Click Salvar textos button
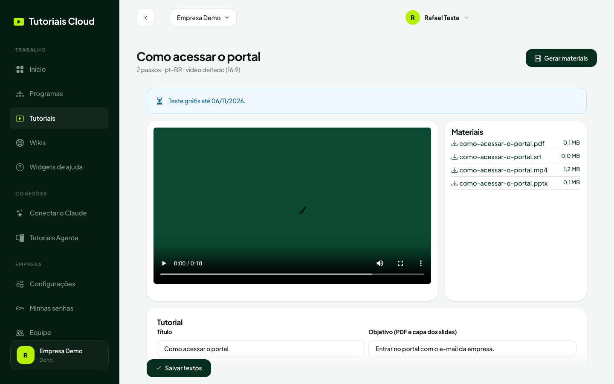The image size is (614, 384). (x=179, y=368)
